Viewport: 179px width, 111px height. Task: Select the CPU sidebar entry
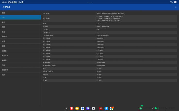click(x=21, y=17)
